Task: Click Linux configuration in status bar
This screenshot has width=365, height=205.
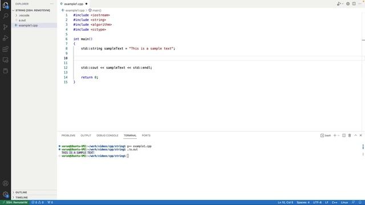Action: click(x=344, y=203)
